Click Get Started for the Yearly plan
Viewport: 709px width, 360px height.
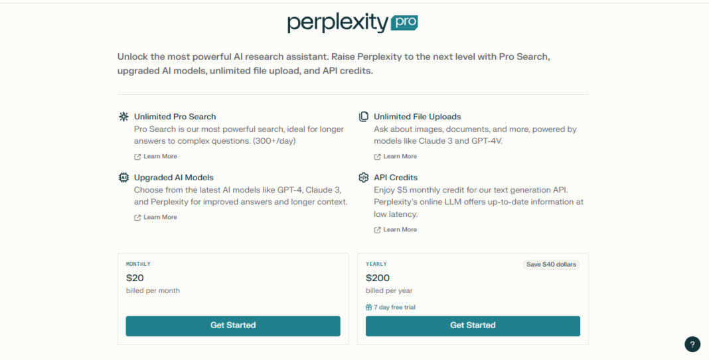[x=473, y=326]
